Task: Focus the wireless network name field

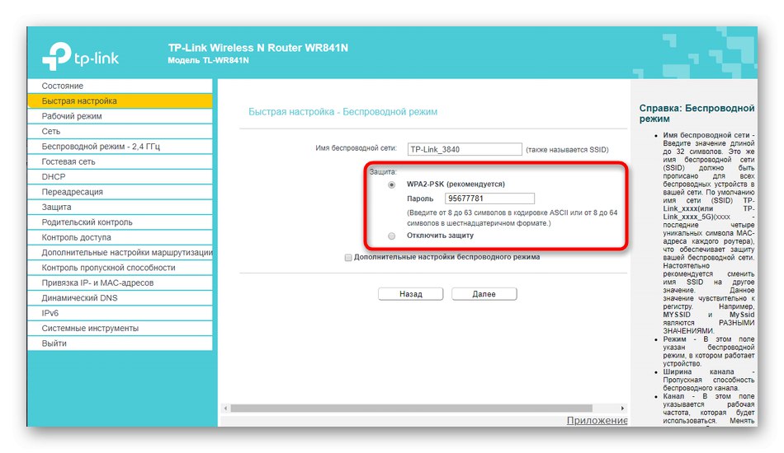Action: click(x=465, y=149)
